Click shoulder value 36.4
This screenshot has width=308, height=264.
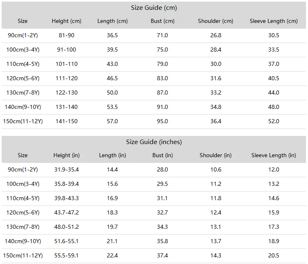coord(216,121)
